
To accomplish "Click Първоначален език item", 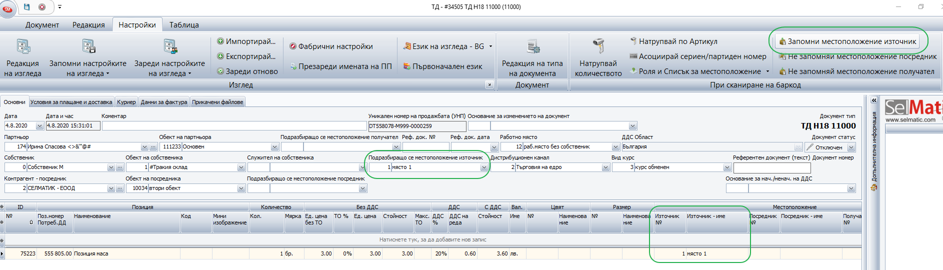I will tap(443, 66).
